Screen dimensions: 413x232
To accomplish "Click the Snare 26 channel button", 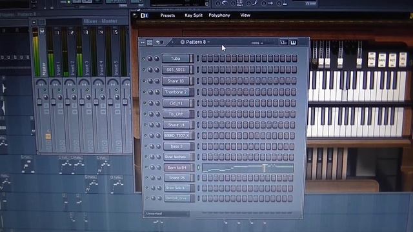I will (179, 178).
